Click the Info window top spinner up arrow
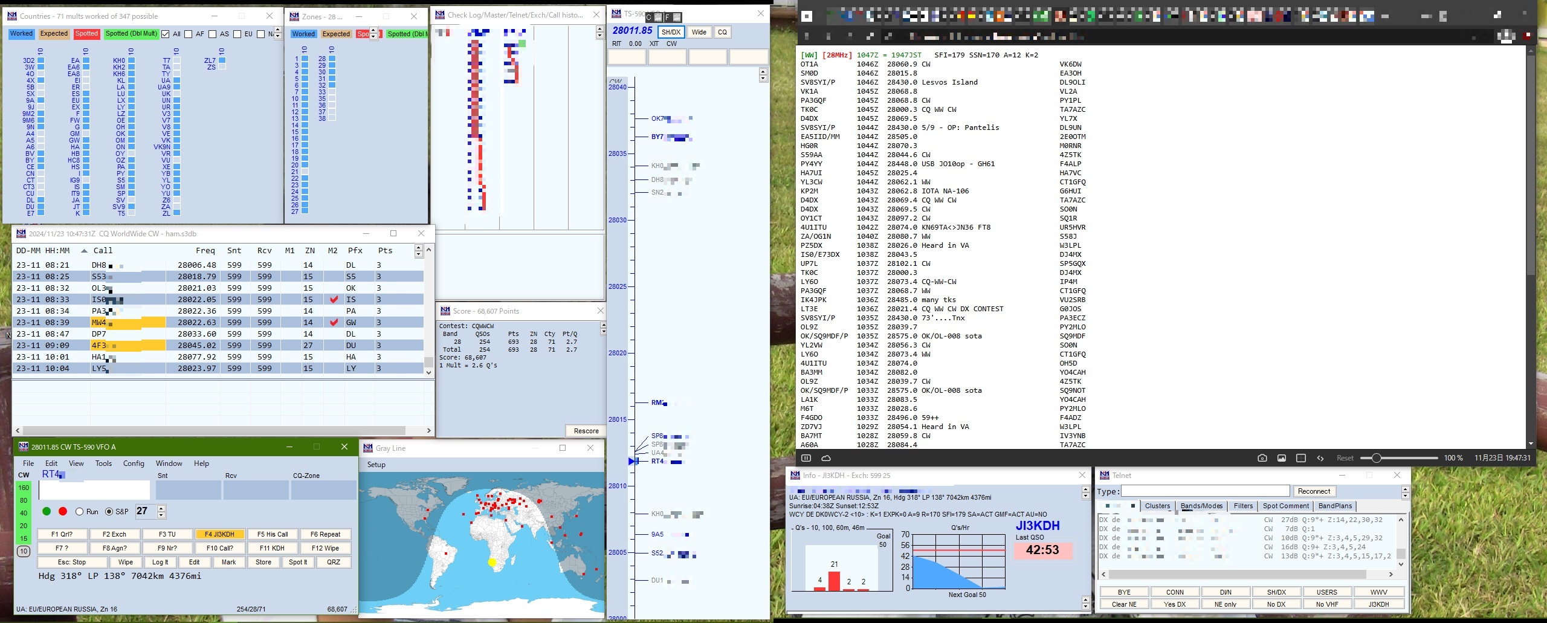1547x623 pixels. [1086, 489]
